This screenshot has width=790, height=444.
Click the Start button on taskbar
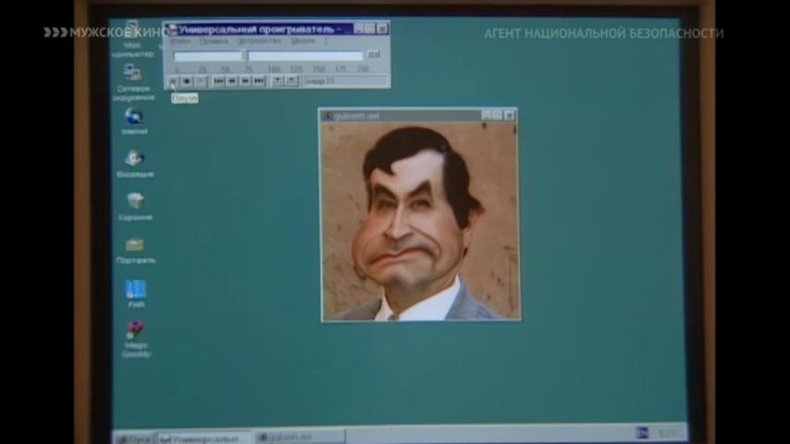click(133, 438)
